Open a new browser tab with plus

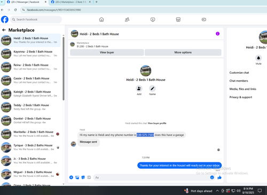pos(96,2)
